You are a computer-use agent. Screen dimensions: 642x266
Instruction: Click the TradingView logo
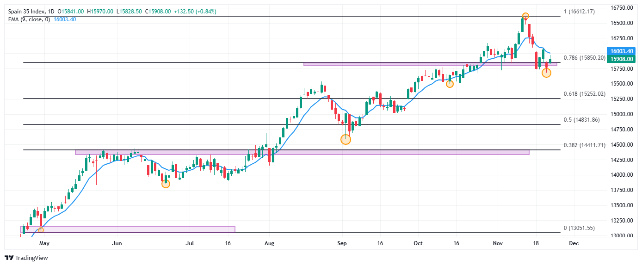[26, 258]
